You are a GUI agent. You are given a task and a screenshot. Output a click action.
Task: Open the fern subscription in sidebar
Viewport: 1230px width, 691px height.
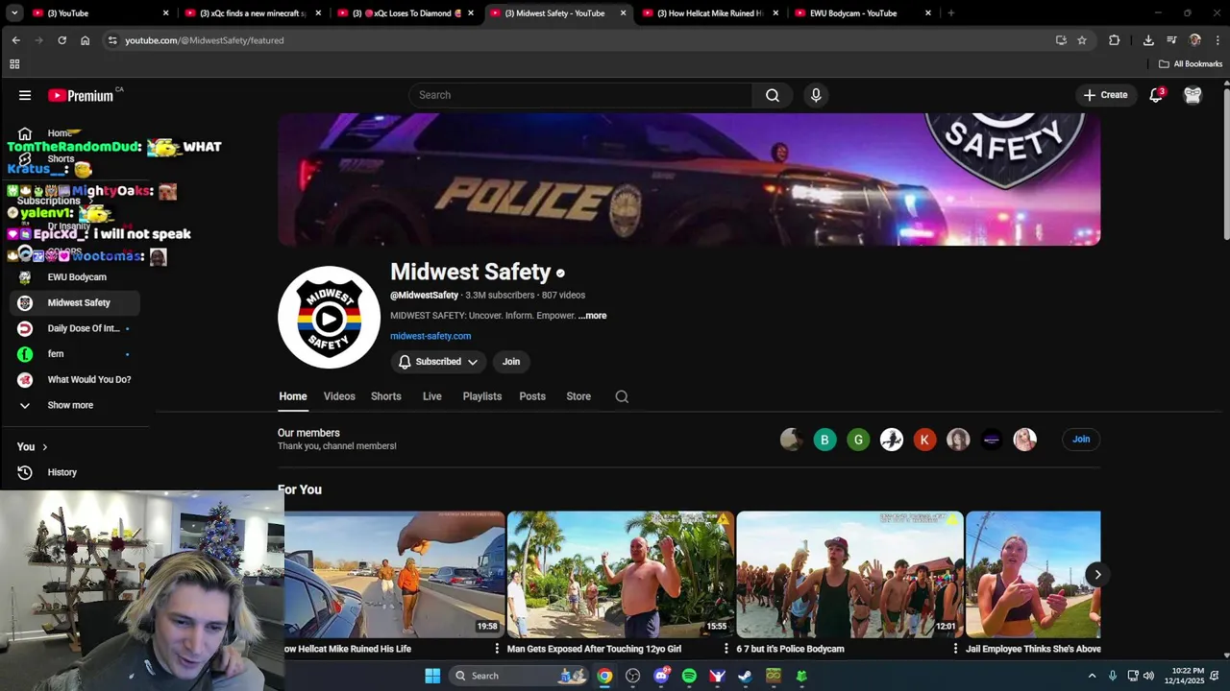[75, 354]
